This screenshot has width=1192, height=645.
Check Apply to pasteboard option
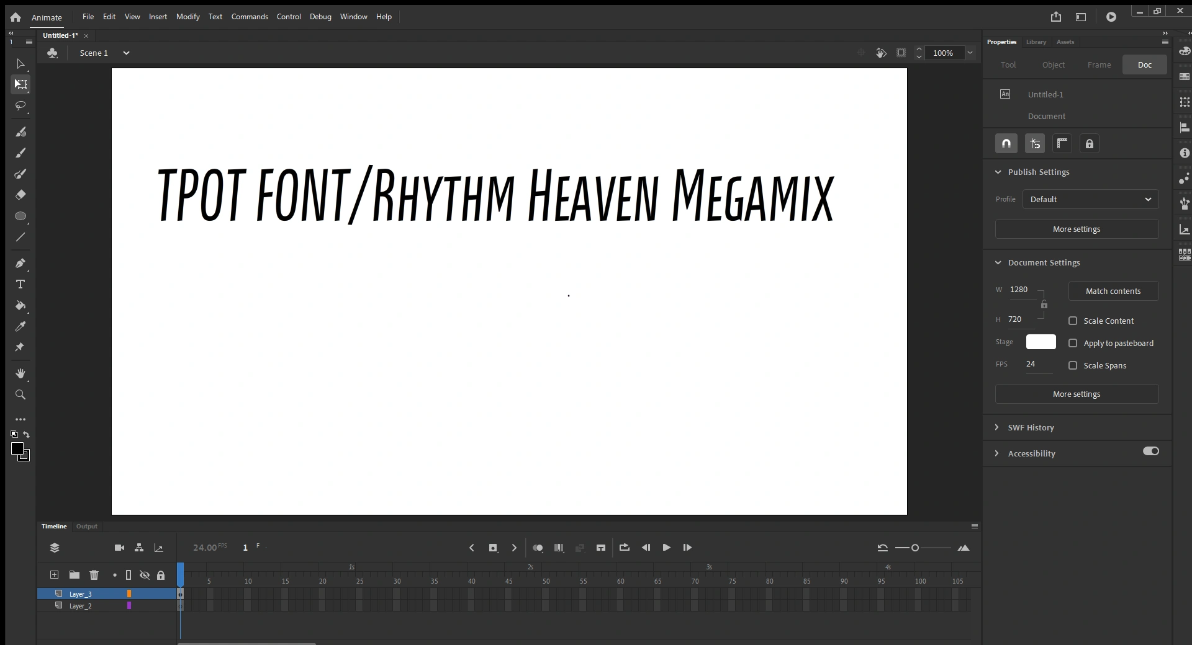tap(1073, 343)
